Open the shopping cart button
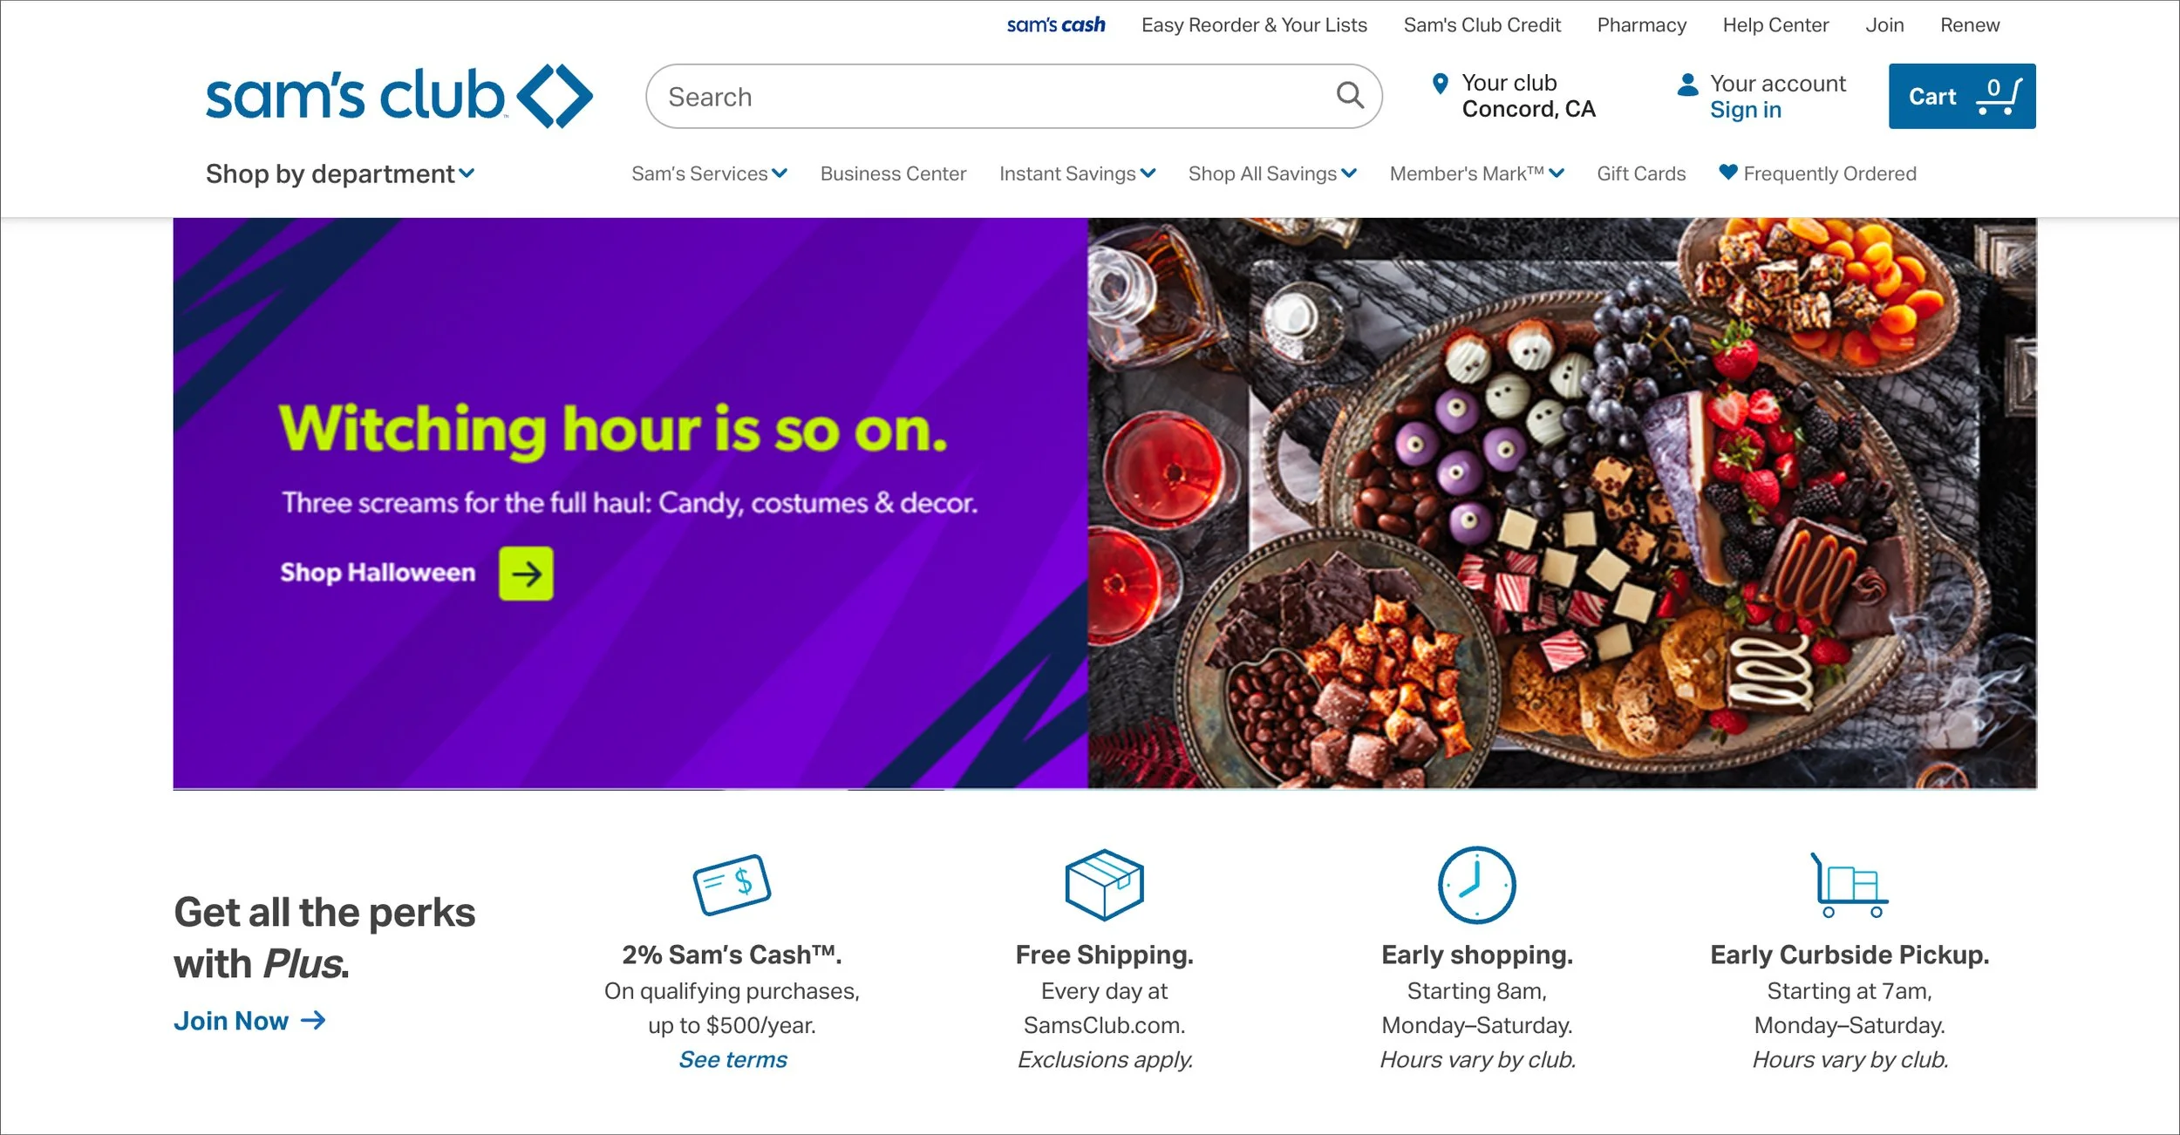Screen dimensions: 2180x1135 [1961, 96]
